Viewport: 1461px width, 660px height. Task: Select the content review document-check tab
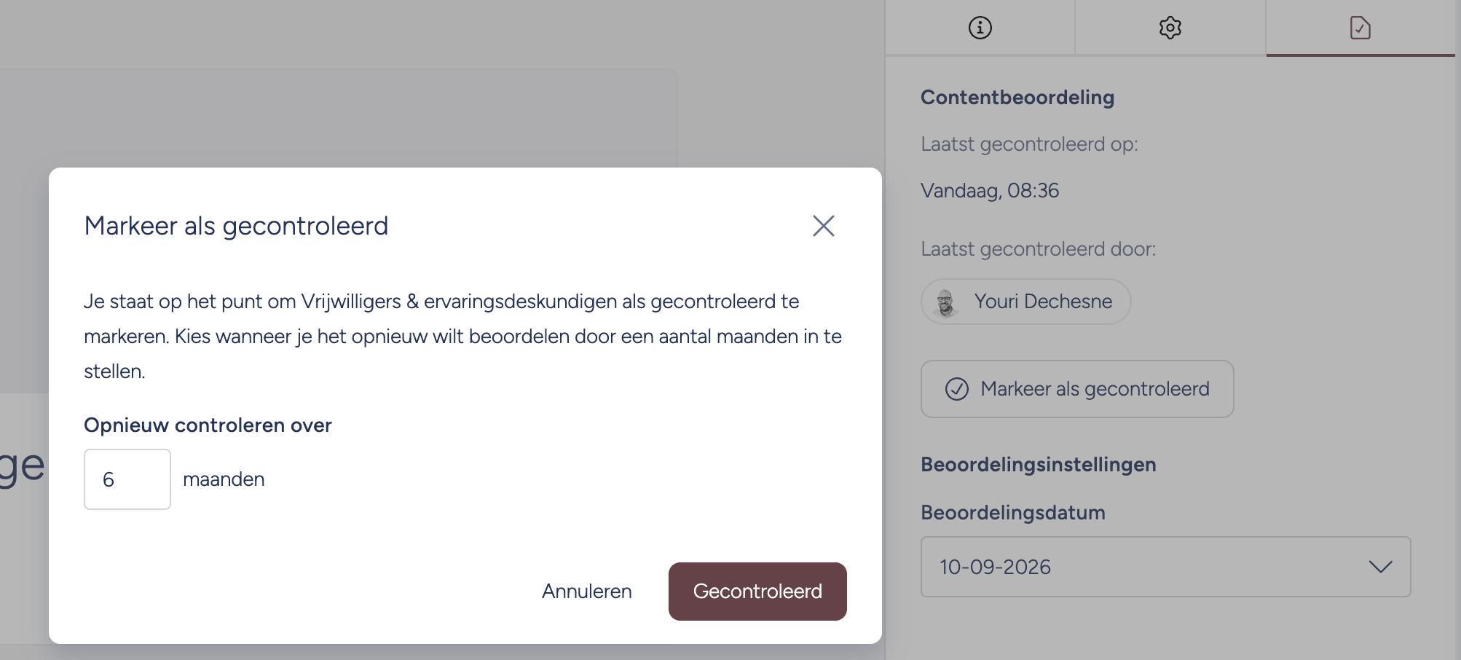pyautogui.click(x=1360, y=28)
